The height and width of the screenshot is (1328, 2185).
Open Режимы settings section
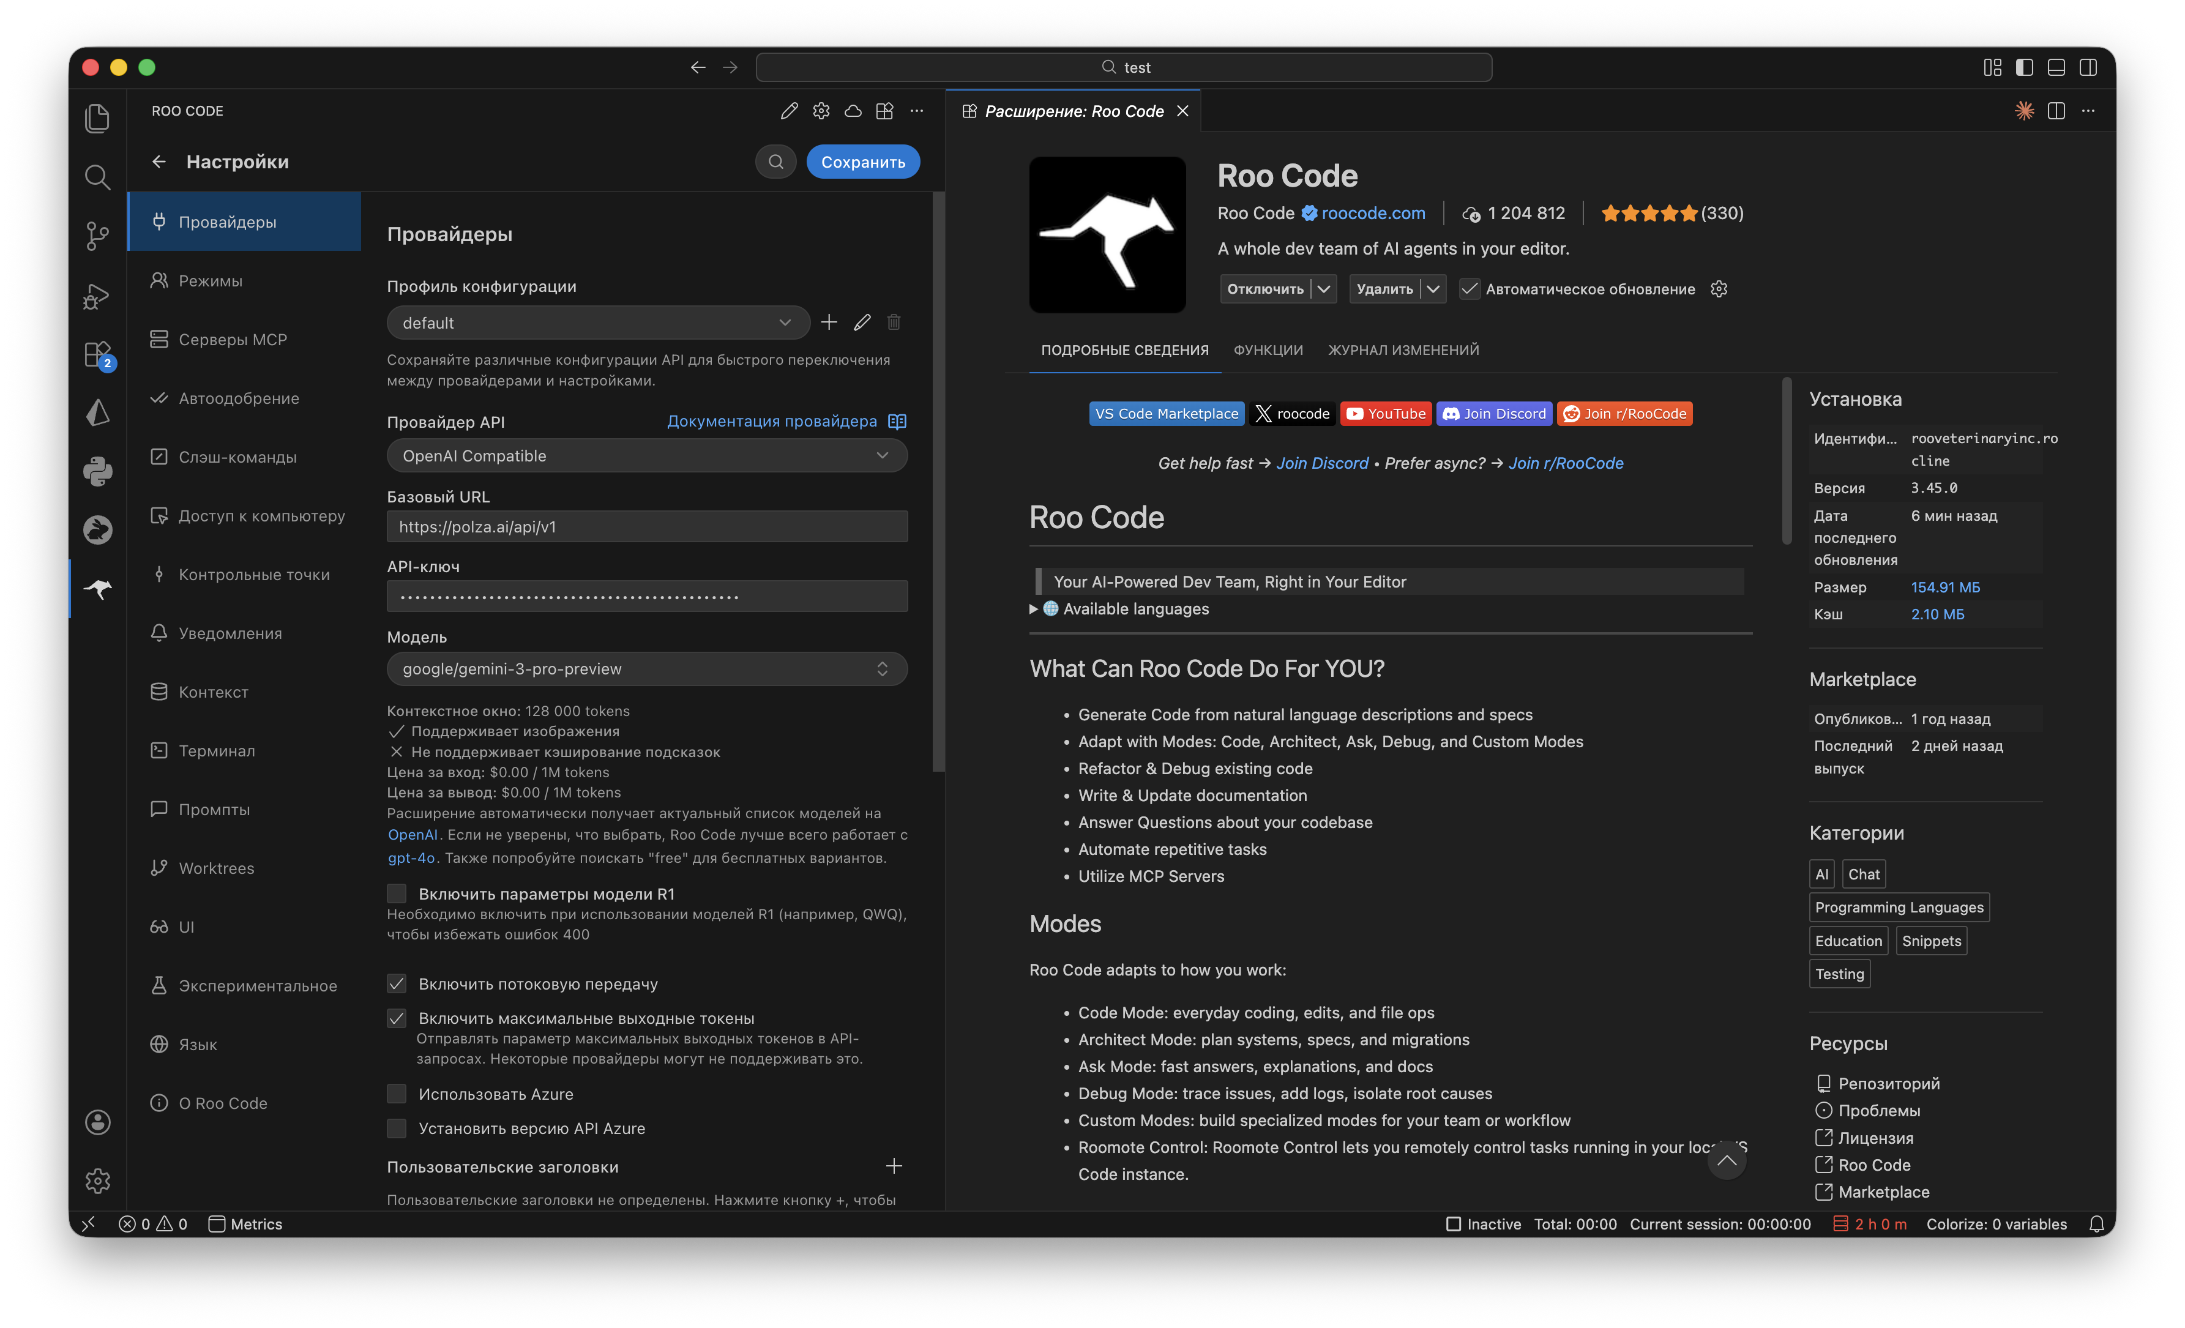point(244,280)
